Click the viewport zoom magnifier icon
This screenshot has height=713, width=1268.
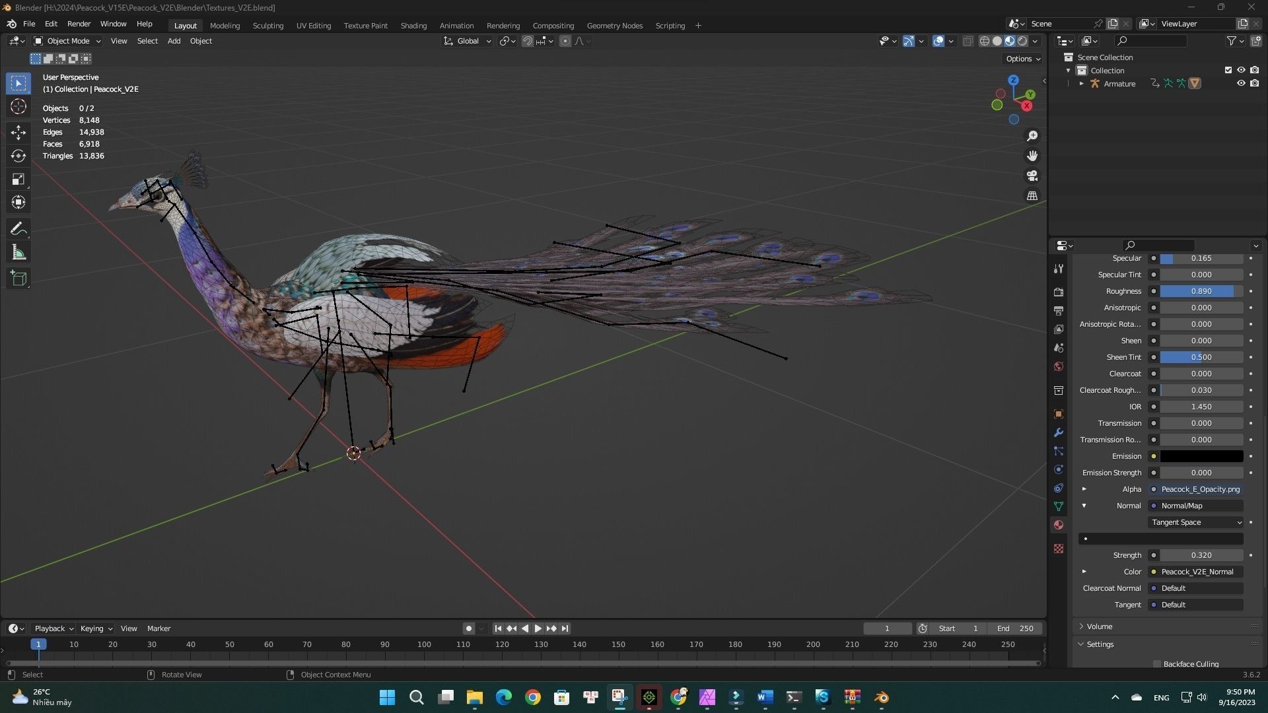(x=1032, y=136)
